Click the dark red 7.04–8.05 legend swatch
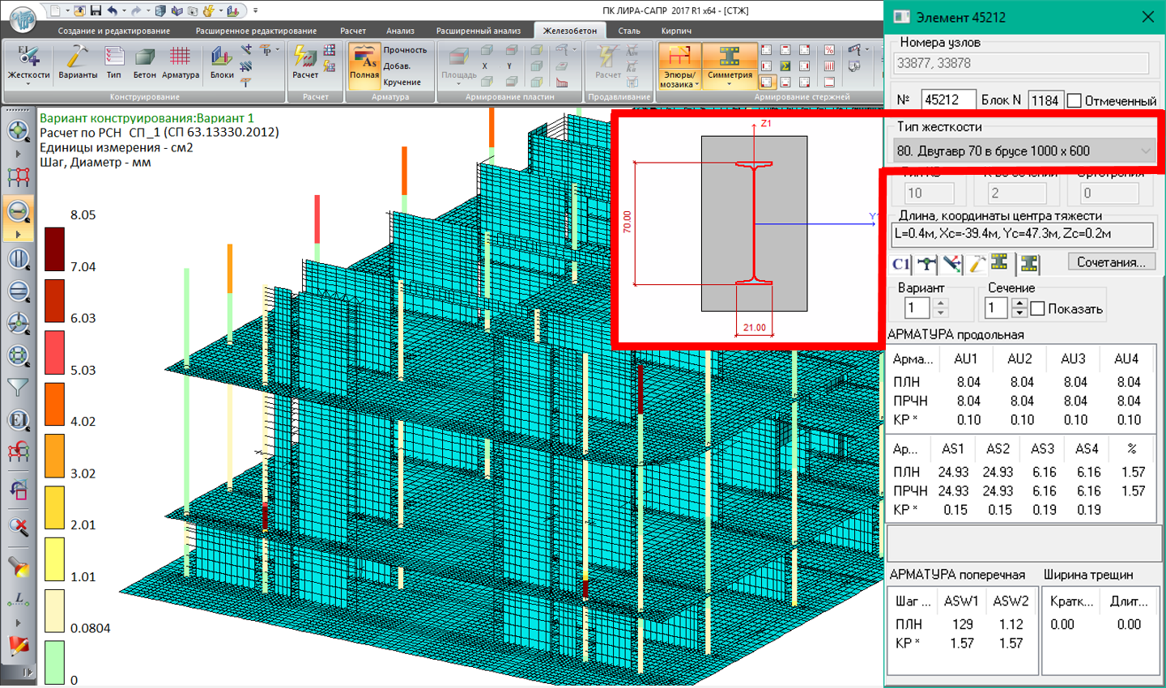This screenshot has height=688, width=1166. pyautogui.click(x=54, y=248)
